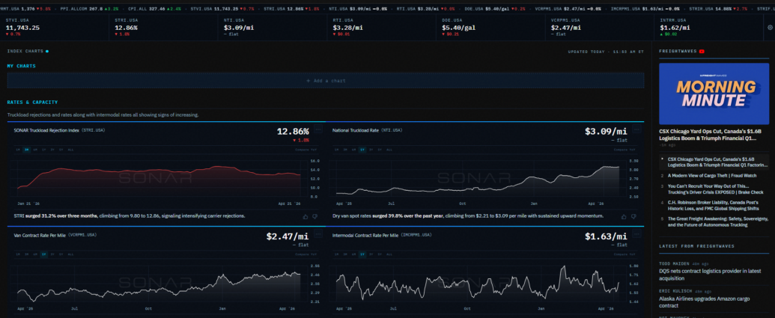
Task: Open the Van Contract Rate chart options menu
Action: [x=317, y=234]
